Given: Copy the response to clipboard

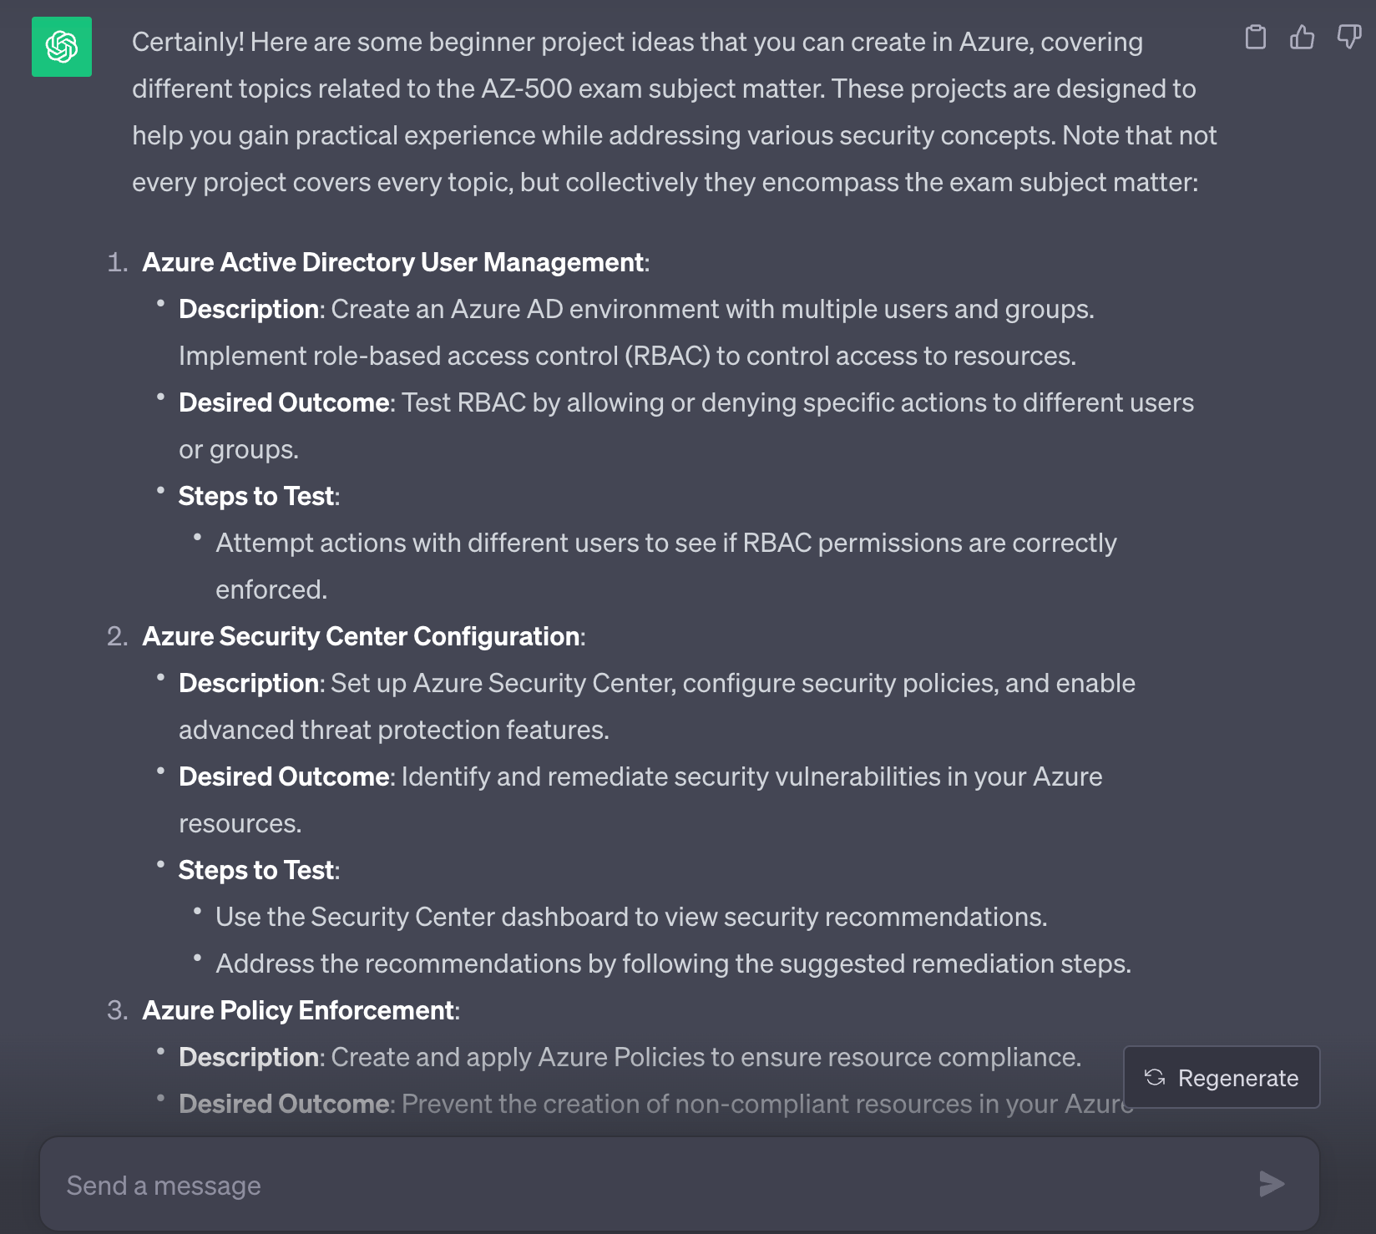Looking at the screenshot, I should [1255, 38].
